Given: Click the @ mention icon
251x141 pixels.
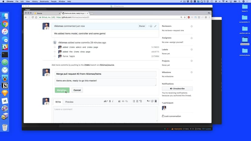Looking at the screenshot, I should (152, 101).
